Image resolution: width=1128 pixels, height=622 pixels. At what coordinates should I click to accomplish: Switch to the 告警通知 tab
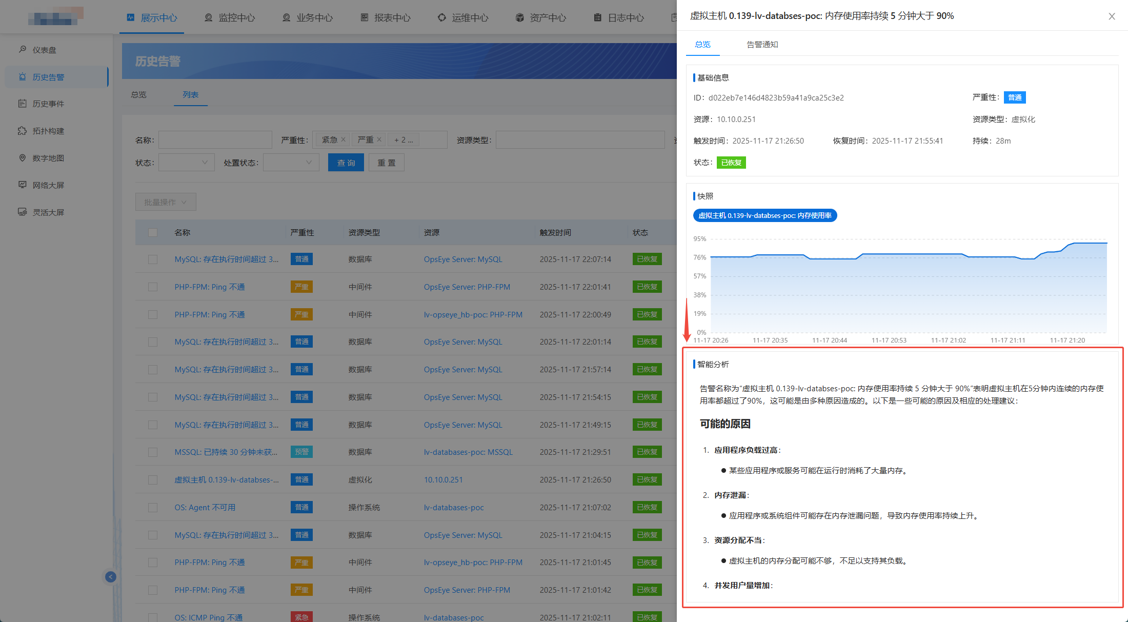(x=762, y=45)
